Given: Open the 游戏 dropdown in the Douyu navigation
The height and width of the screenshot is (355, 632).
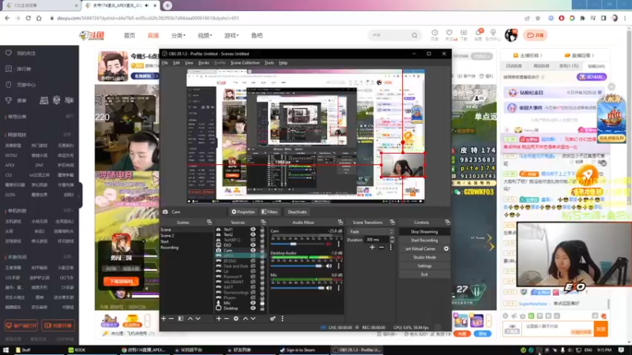Looking at the screenshot, I should click(x=231, y=35).
